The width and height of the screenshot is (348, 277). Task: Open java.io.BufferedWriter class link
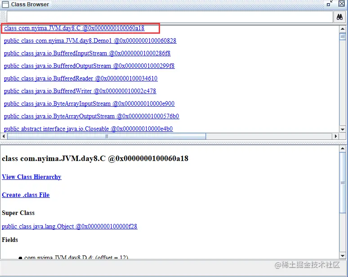pos(80,91)
